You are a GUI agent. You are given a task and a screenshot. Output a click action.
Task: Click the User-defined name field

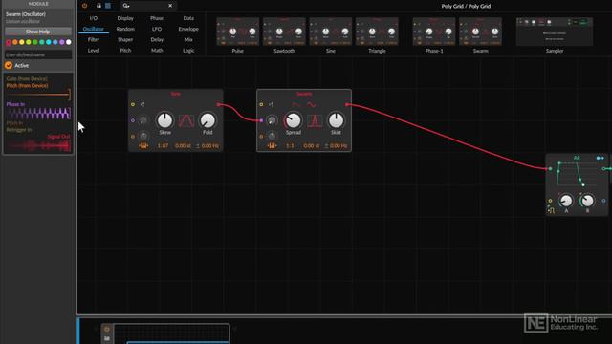coord(38,55)
